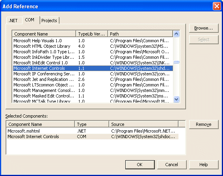Click the component list scroll up arrow
The width and height of the screenshot is (223, 176).
[x=177, y=34]
